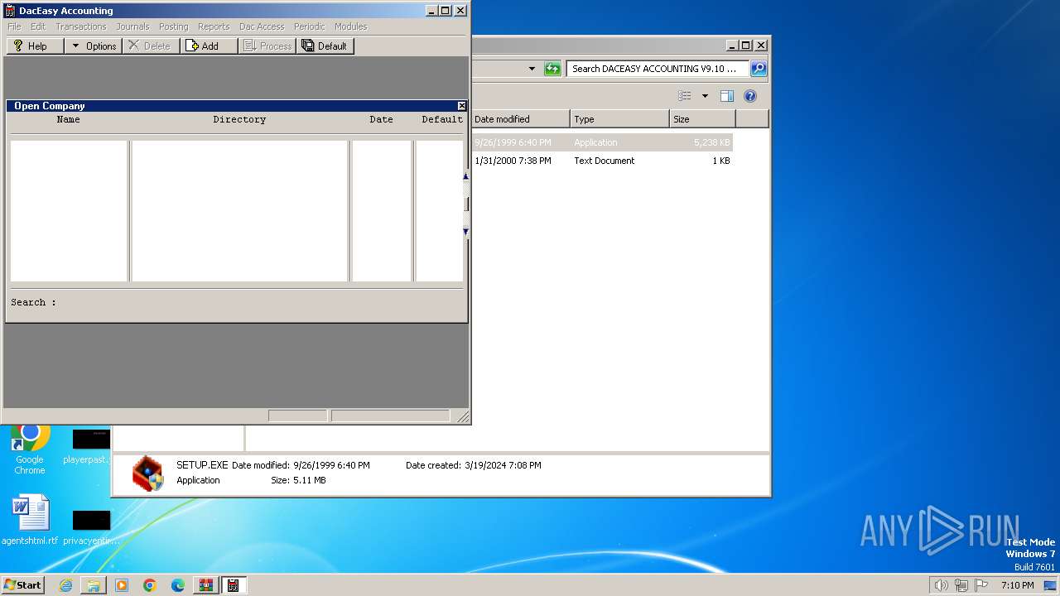The height and width of the screenshot is (596, 1060).
Task: Launch Internet Explorer from taskbar
Action: [65, 585]
